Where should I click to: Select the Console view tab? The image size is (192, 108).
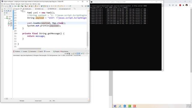coord(47,51)
